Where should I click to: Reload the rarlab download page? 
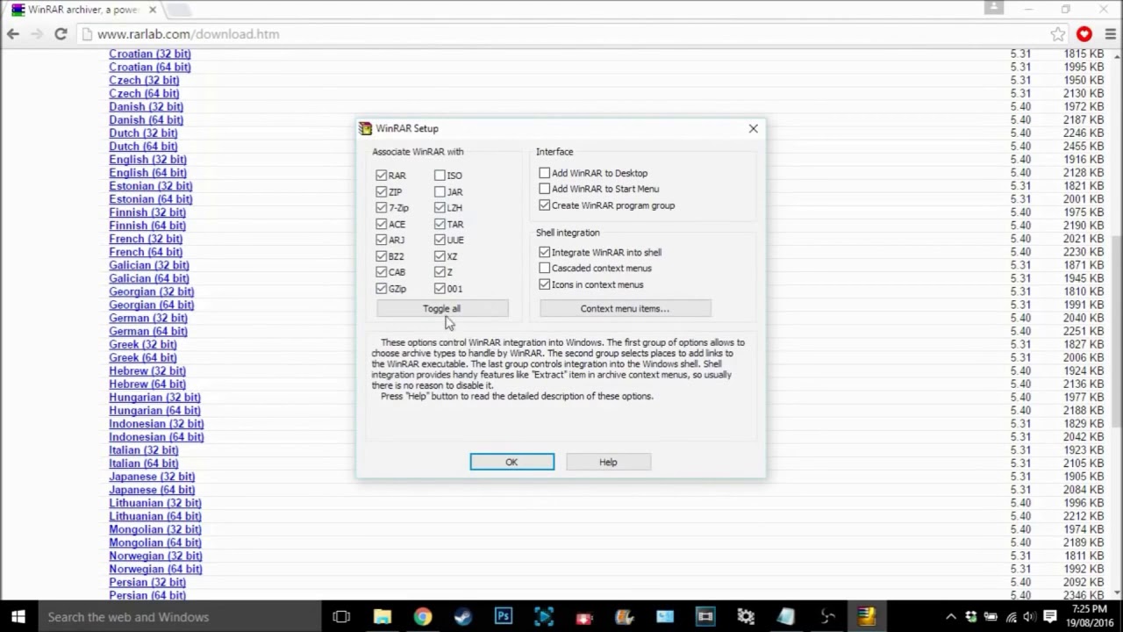point(61,34)
